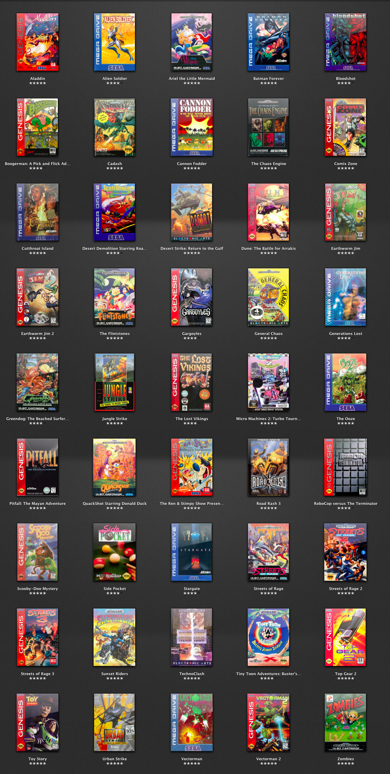The width and height of the screenshot is (390, 774).
Task: Select the Aladdin game cover
Action: pyautogui.click(x=38, y=42)
